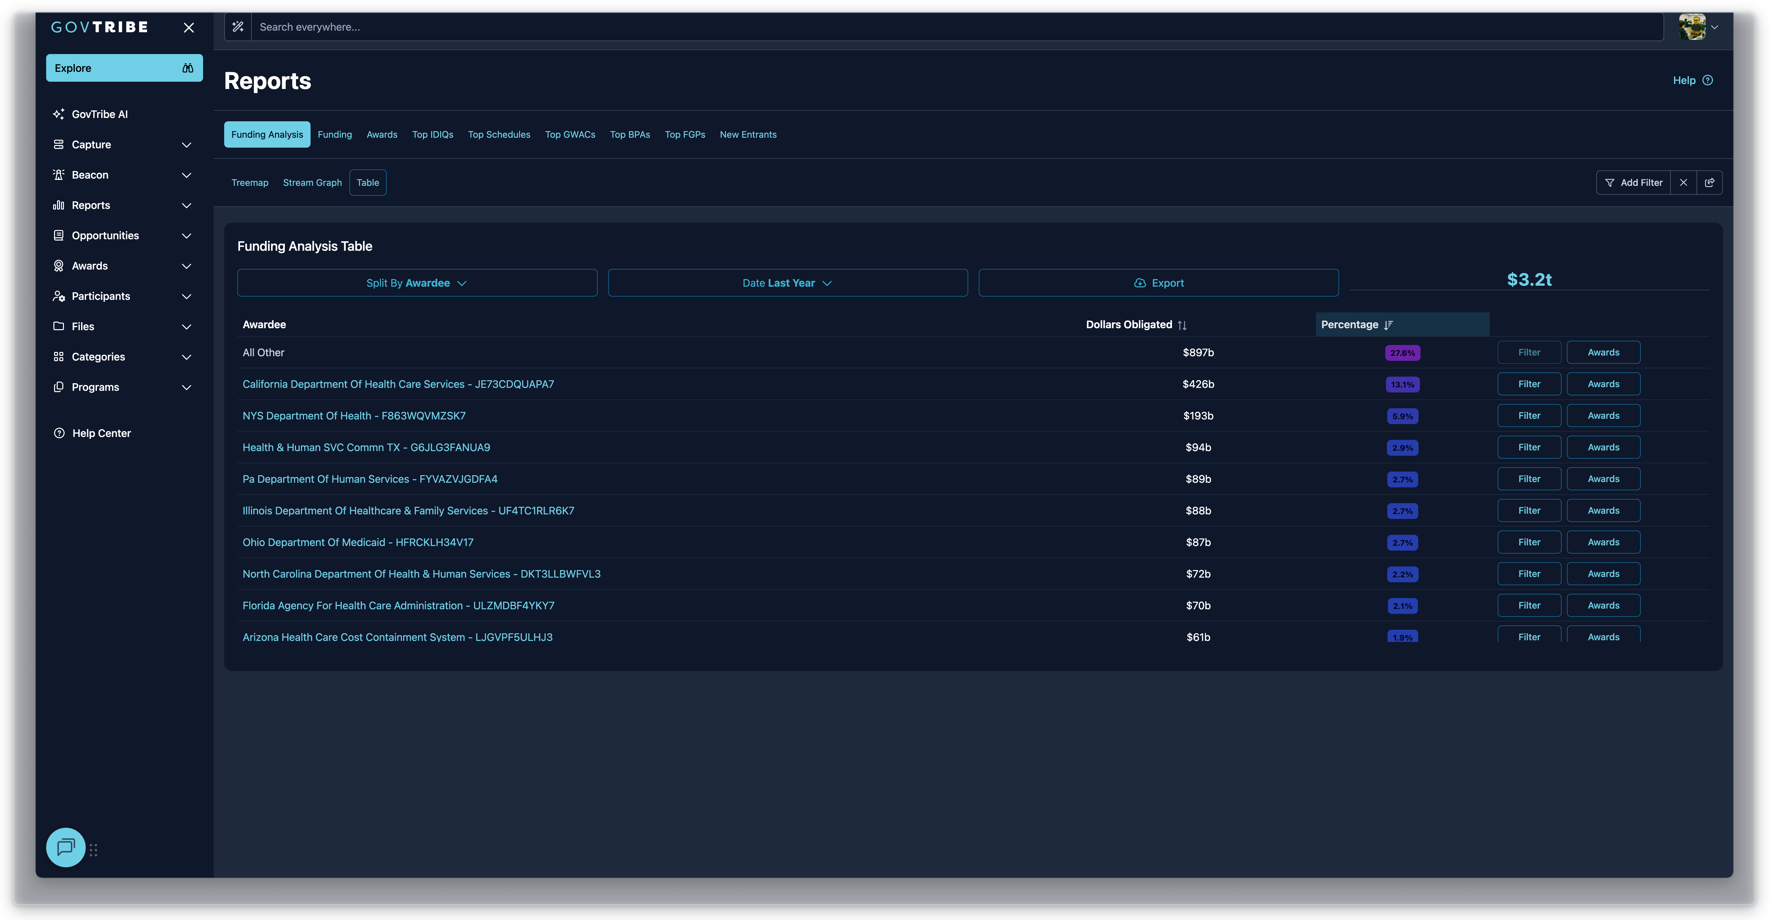Click the Programs copy icon
1769x920 pixels.
[58, 387]
